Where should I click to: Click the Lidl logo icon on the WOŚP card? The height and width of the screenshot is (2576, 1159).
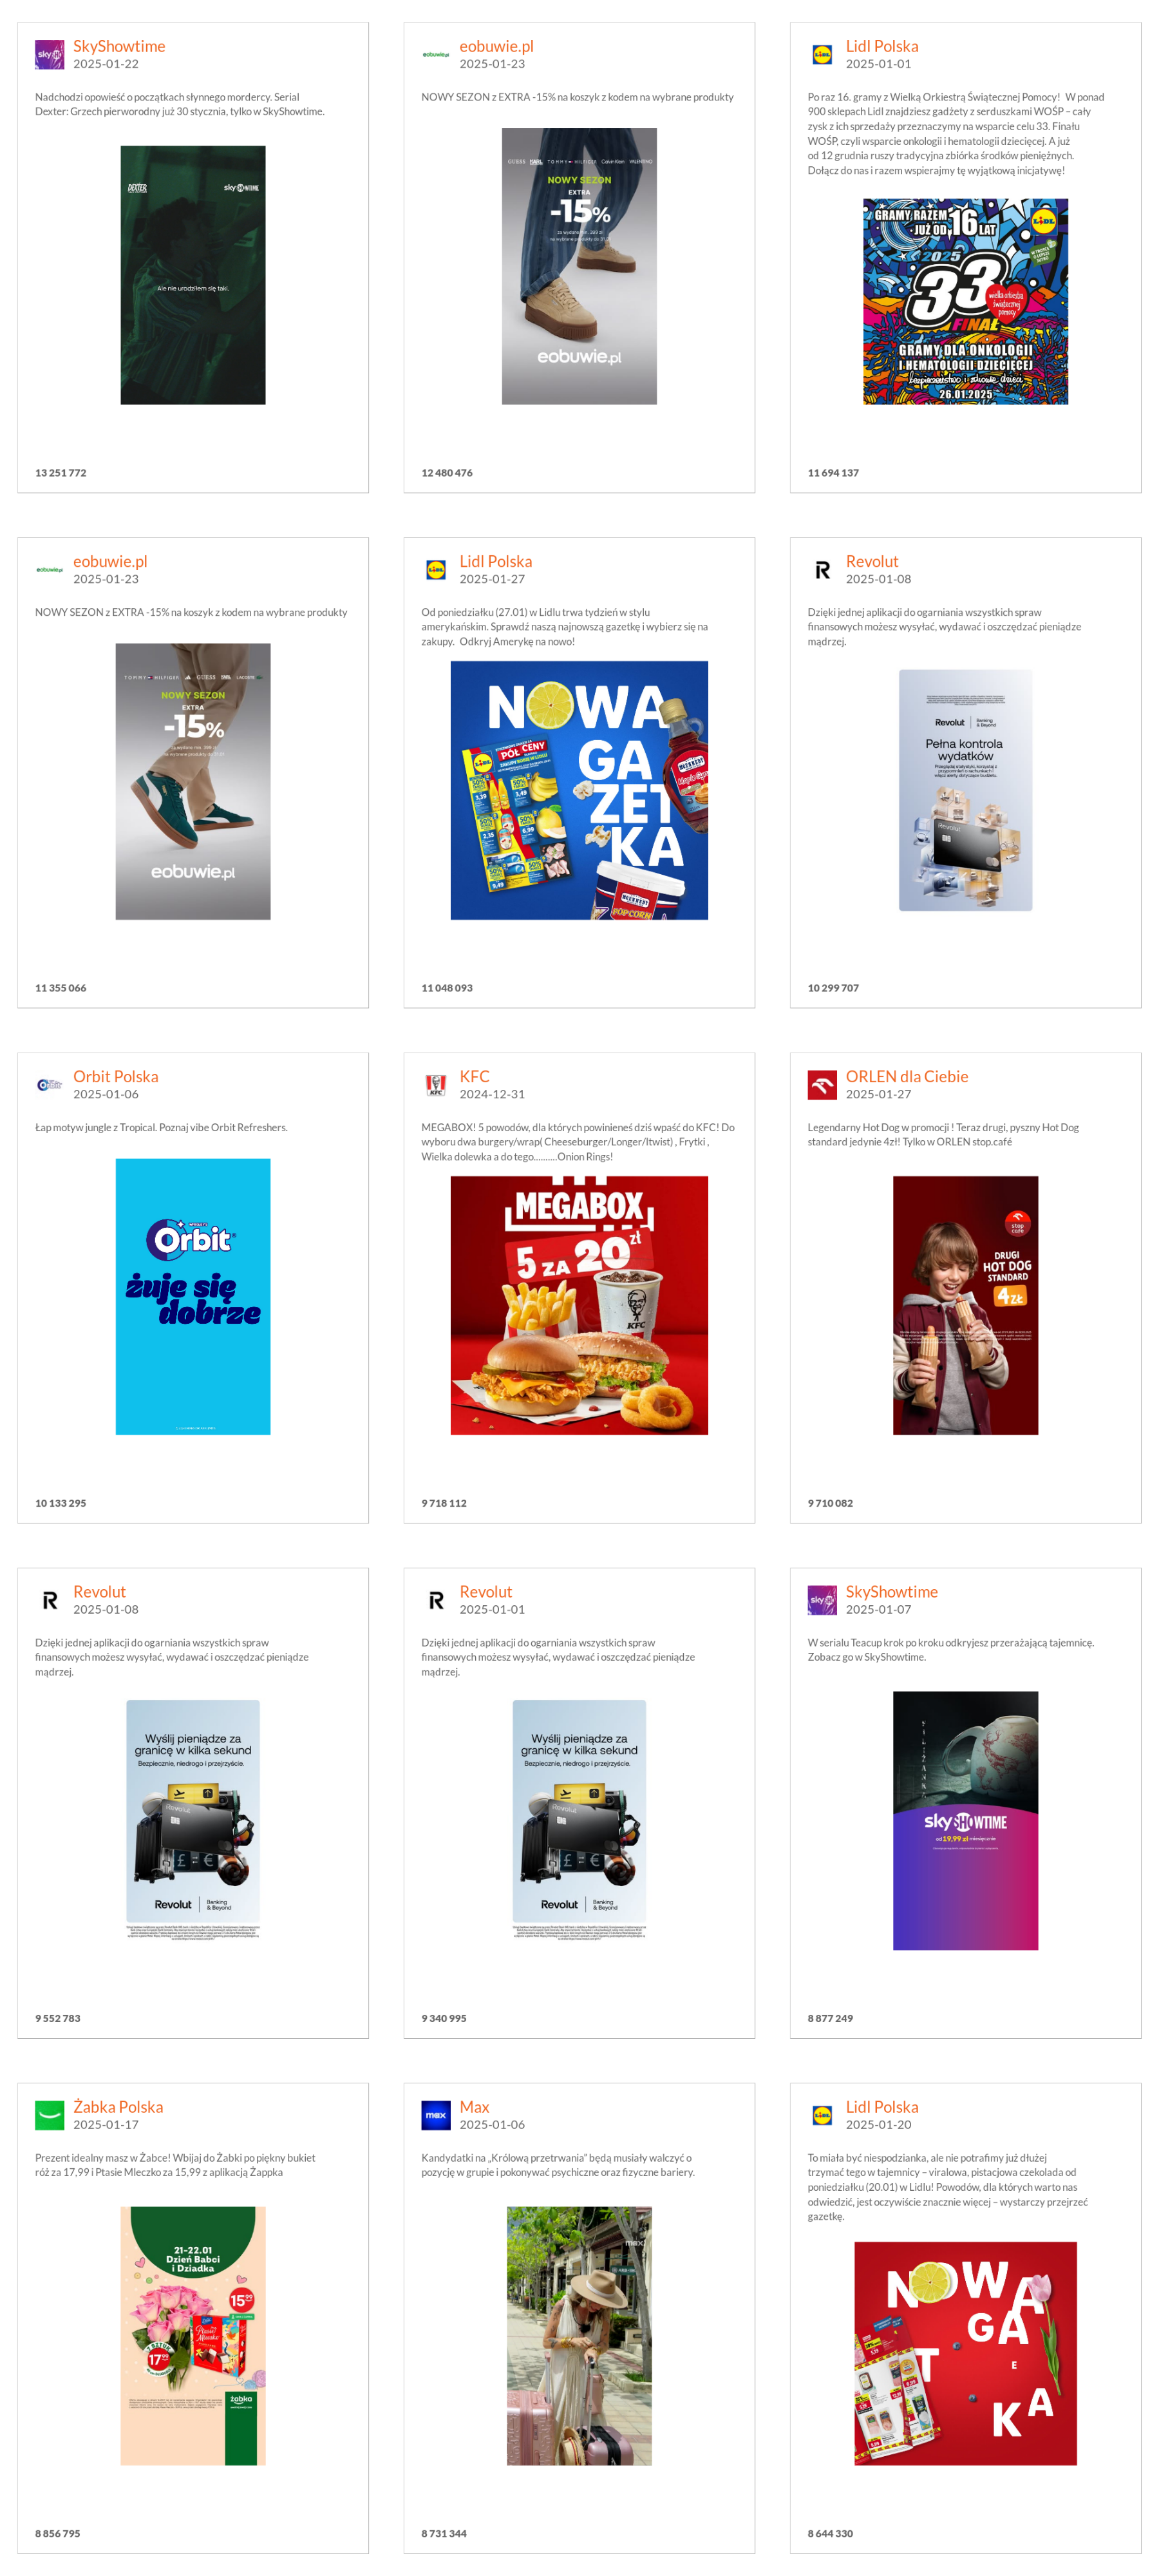tap(822, 54)
